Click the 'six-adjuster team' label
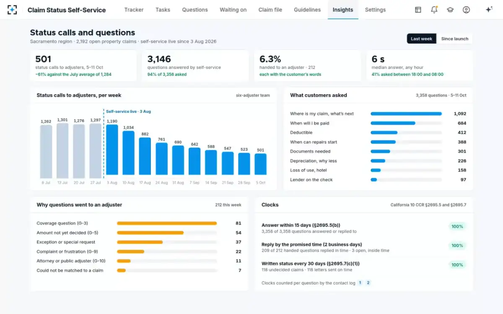Image resolution: width=503 pixels, height=314 pixels. pyautogui.click(x=253, y=95)
